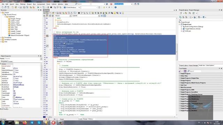Click the Firefox icon on taskbar
Viewport: 223px width, 125px height.
coord(25,123)
